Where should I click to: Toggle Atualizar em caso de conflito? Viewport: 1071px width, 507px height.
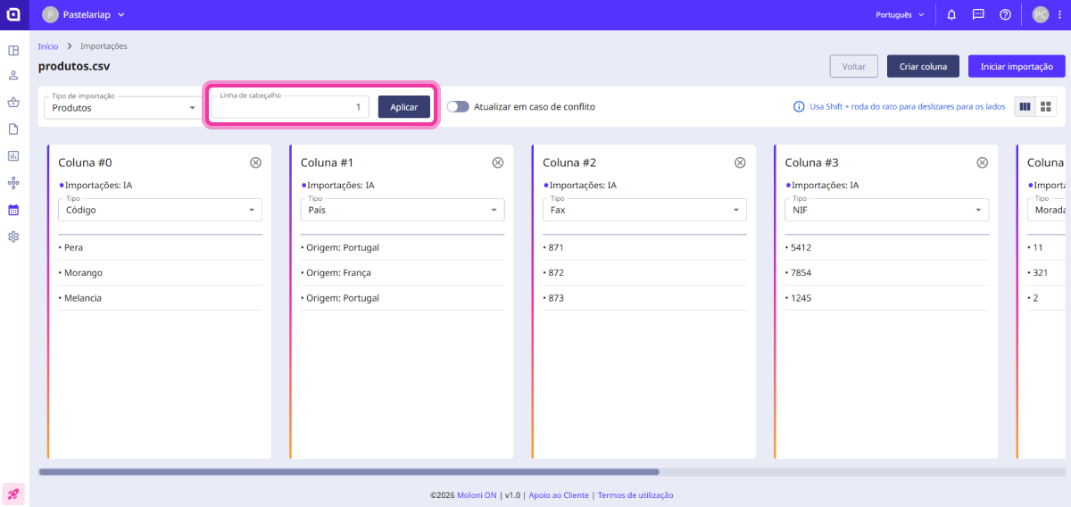coord(458,106)
